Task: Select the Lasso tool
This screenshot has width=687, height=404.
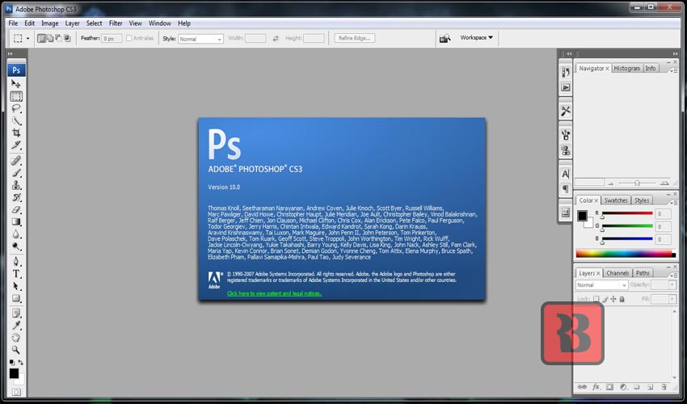Action: tap(16, 108)
